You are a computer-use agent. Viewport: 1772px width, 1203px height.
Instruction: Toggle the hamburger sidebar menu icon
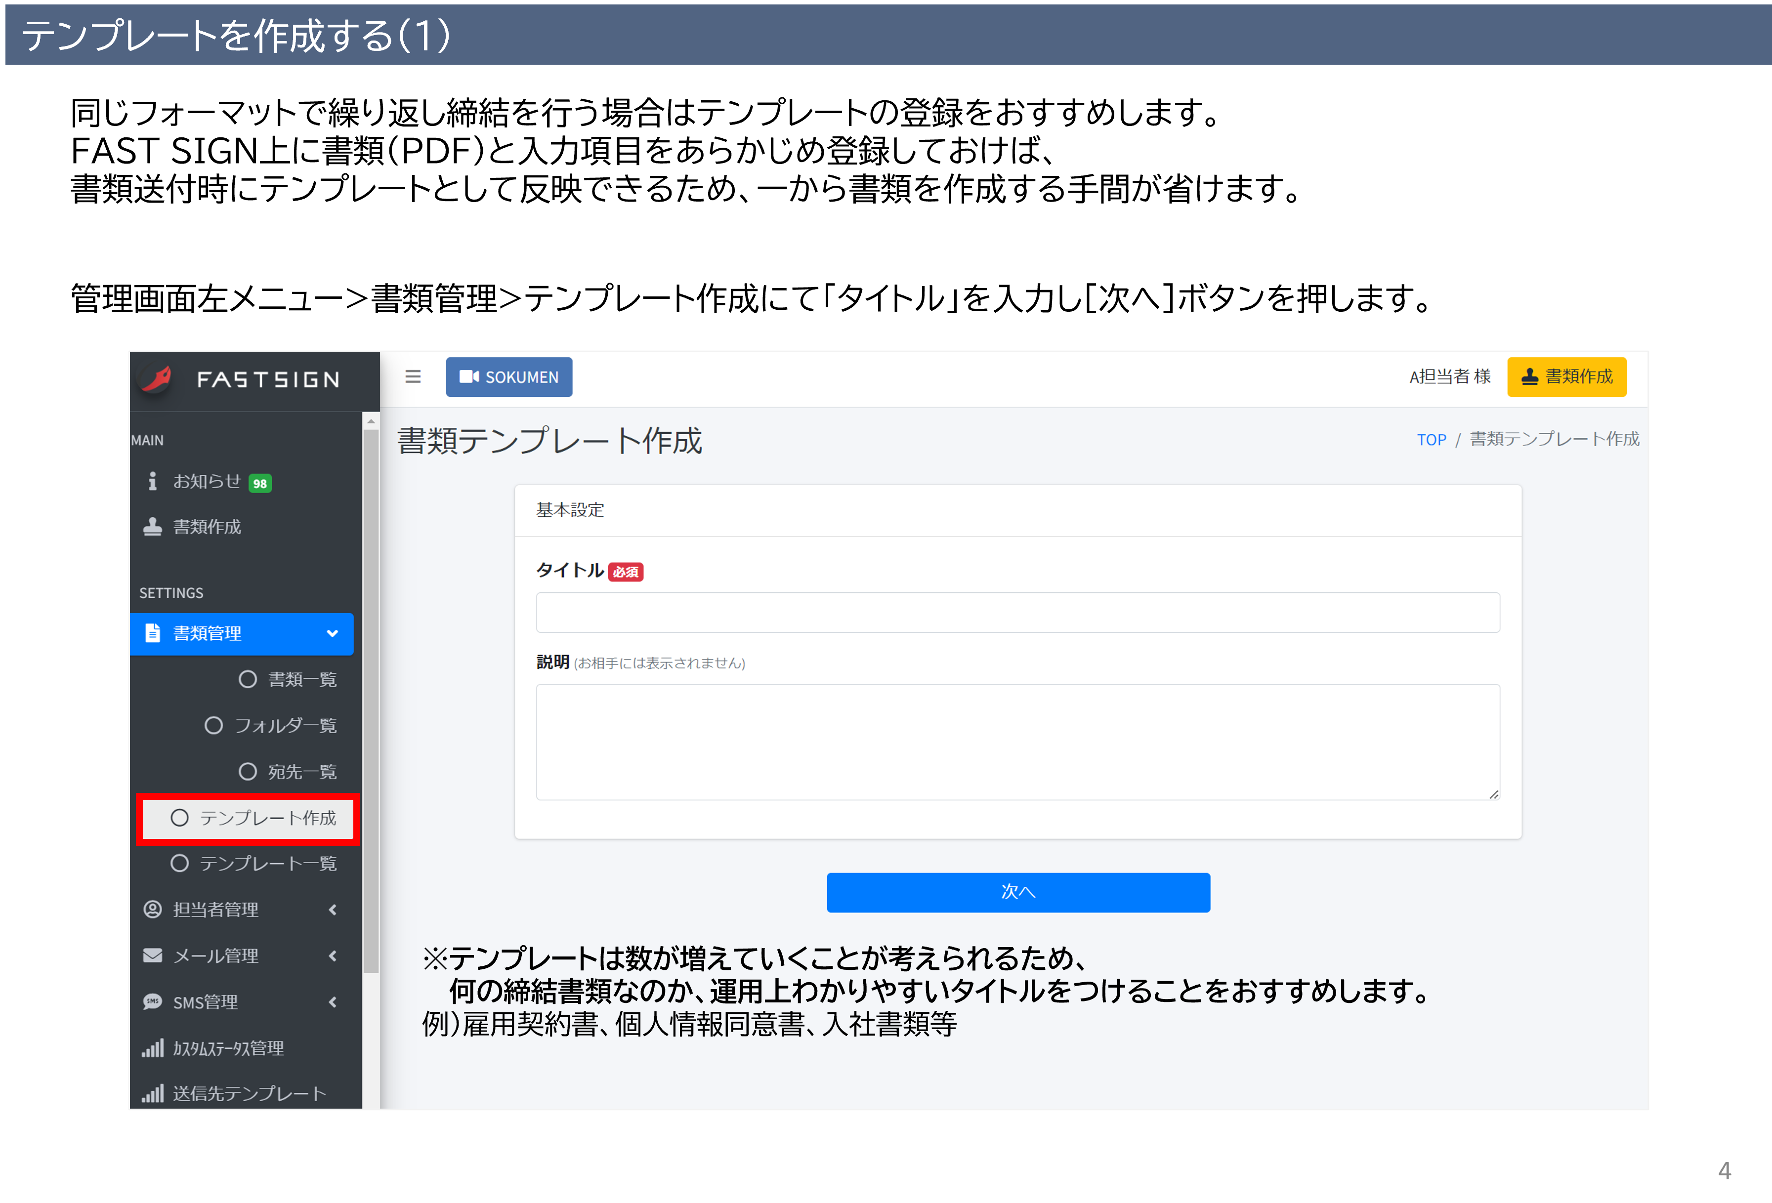[413, 376]
